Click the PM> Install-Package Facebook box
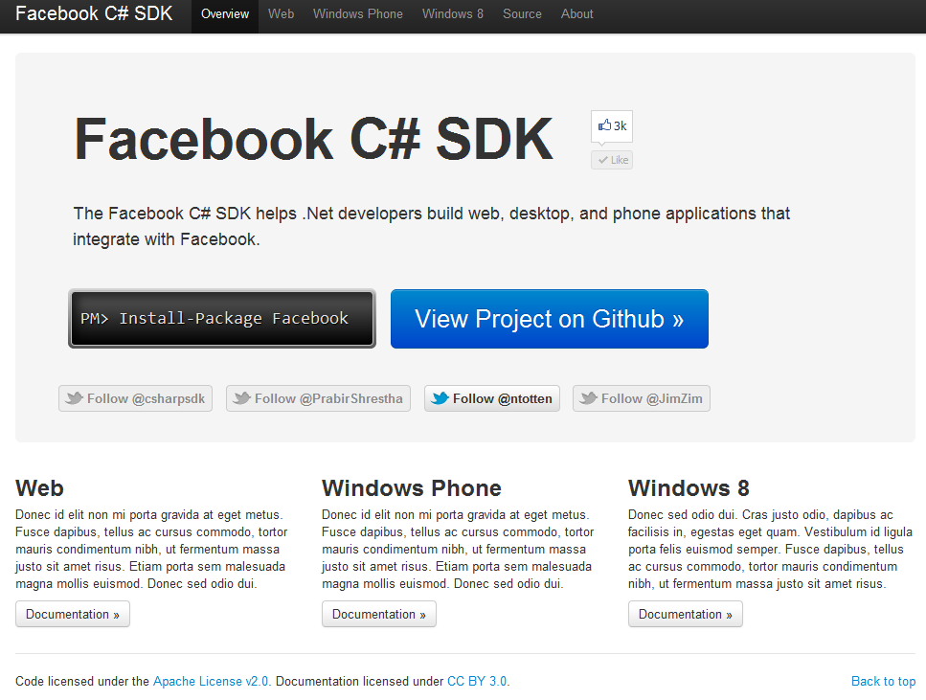The width and height of the screenshot is (926, 700). click(222, 318)
